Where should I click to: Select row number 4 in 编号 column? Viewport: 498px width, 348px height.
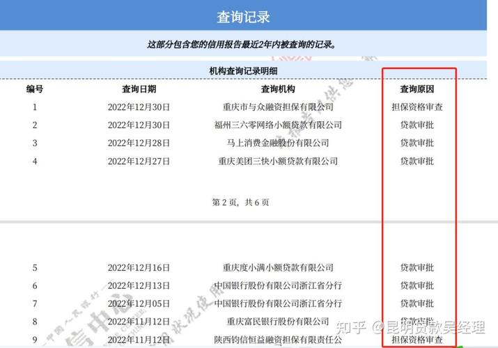(x=35, y=161)
